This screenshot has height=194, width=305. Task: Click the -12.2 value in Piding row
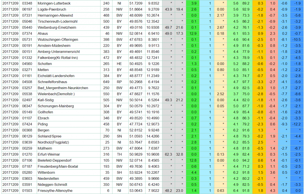pyautogui.click(x=297, y=124)
